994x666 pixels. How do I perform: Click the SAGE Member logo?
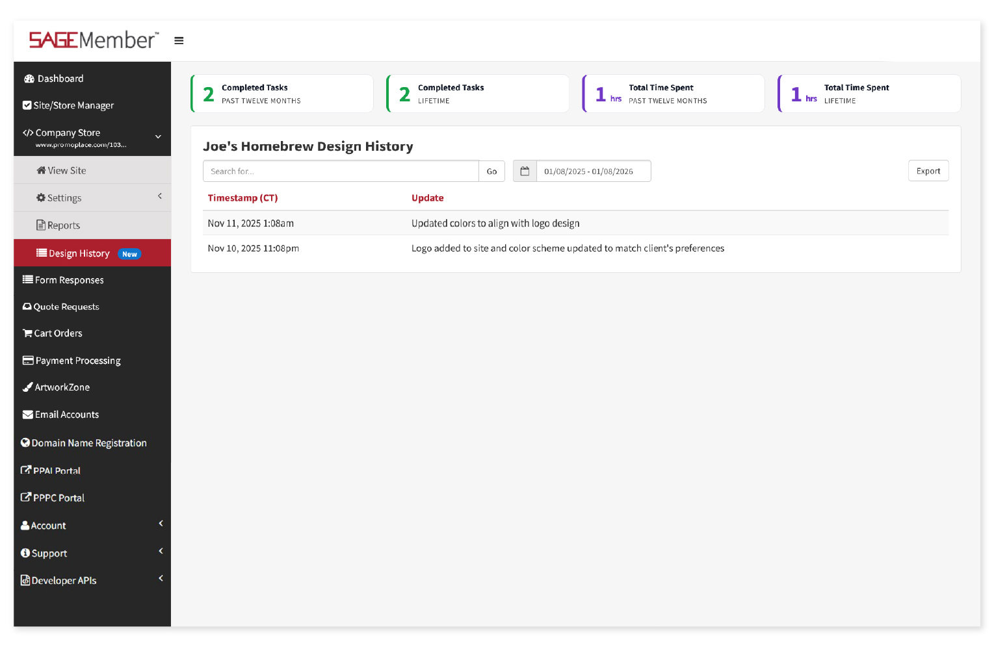coord(94,40)
